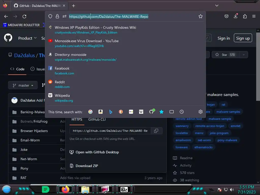
Task: Switch to the GitHub CLI clone tab
Action: tap(97, 119)
